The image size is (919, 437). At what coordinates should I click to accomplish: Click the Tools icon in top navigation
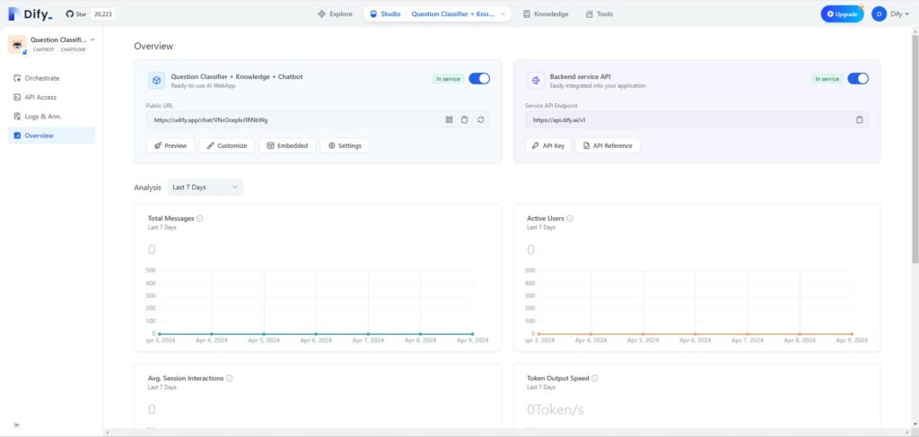coord(589,14)
